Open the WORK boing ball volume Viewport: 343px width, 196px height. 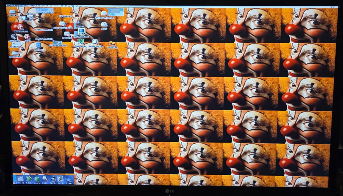pos(27,37)
